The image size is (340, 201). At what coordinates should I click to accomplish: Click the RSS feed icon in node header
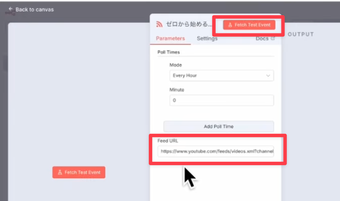click(159, 24)
